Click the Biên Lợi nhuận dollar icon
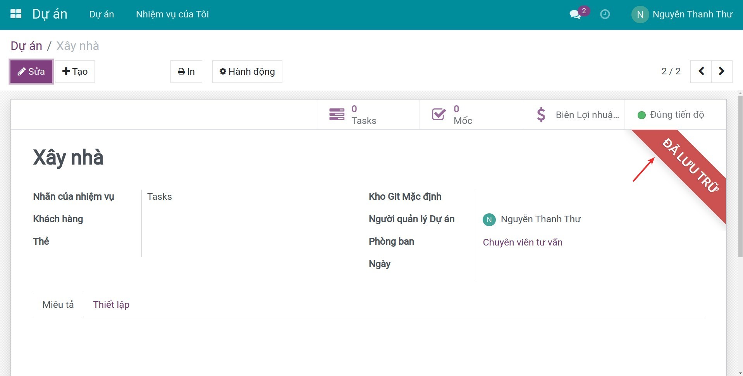The height and width of the screenshot is (376, 743). 541,115
